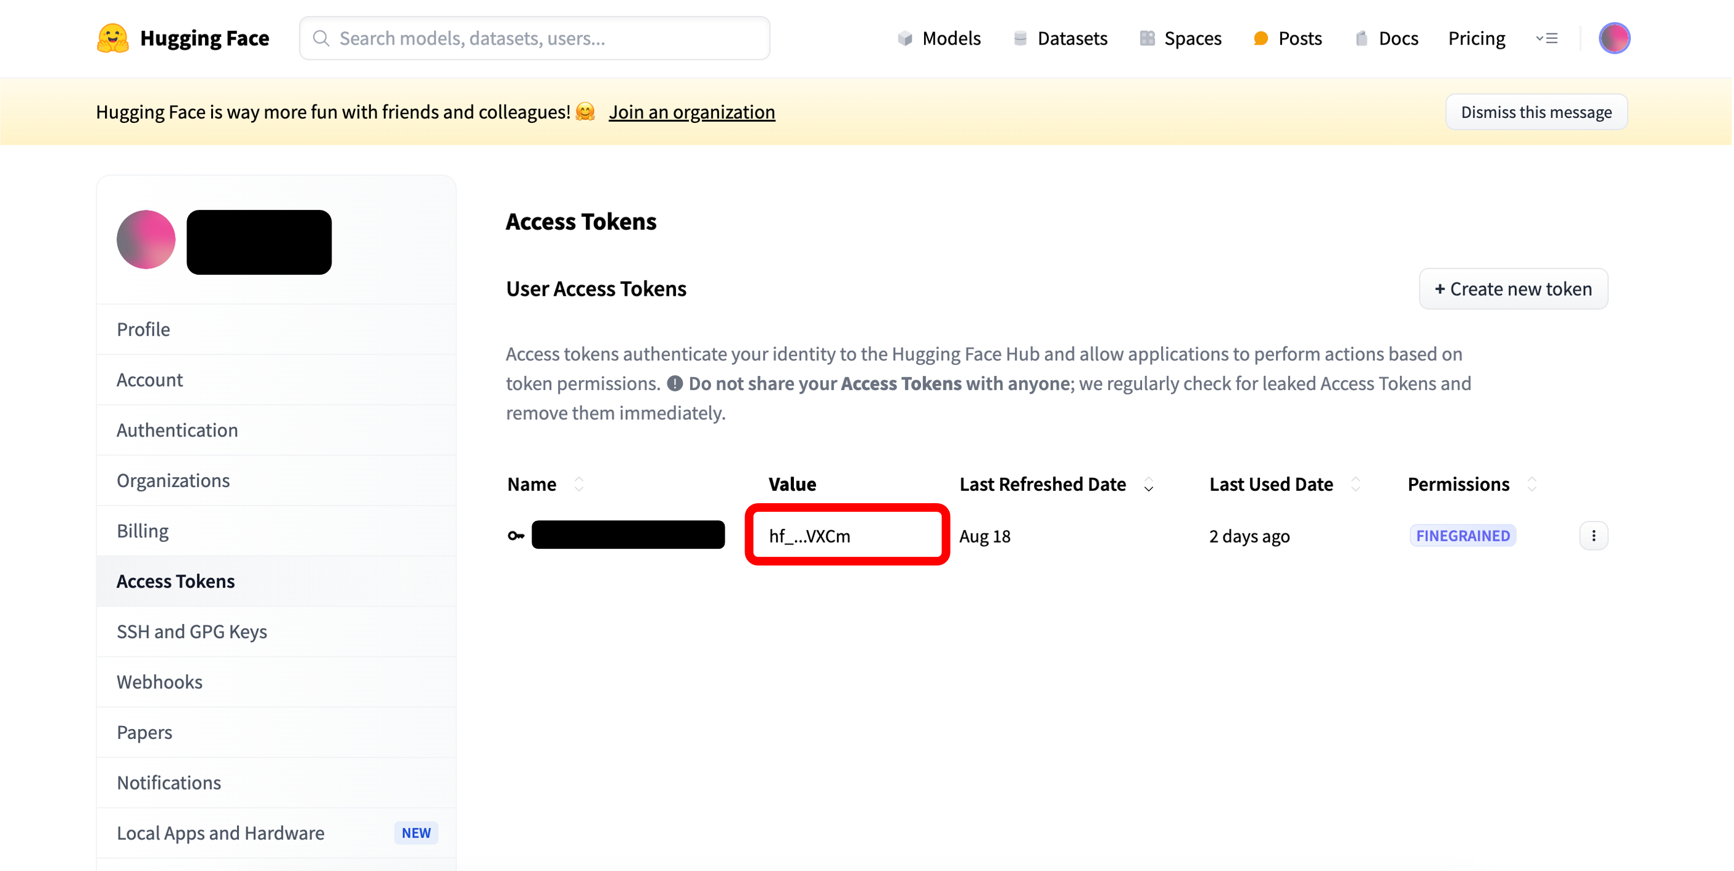Sort by Last Refreshed Date arrow
Screen dimensions: 1734x871
coord(1148,485)
